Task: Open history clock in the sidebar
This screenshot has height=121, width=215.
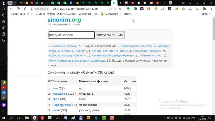Action: pyautogui.click(x=4, y=15)
